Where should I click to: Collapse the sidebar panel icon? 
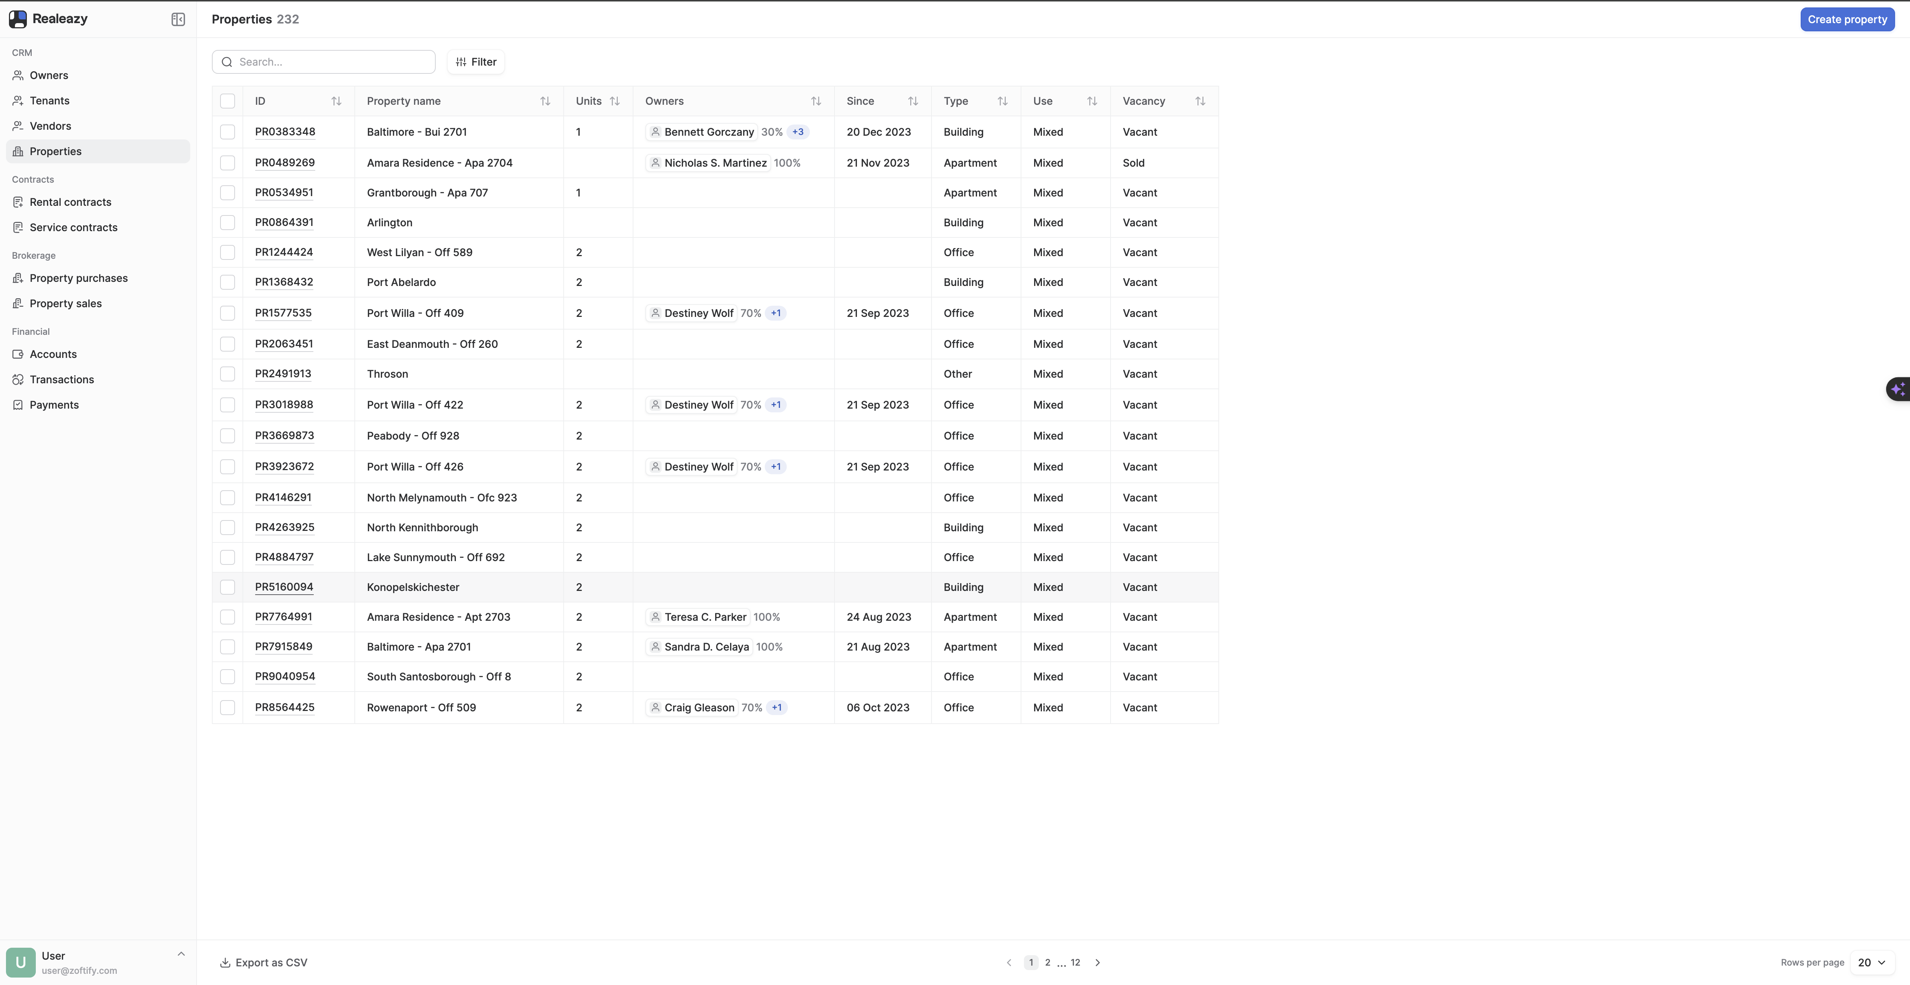click(178, 19)
